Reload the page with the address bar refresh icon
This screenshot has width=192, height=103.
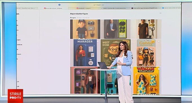135,5
